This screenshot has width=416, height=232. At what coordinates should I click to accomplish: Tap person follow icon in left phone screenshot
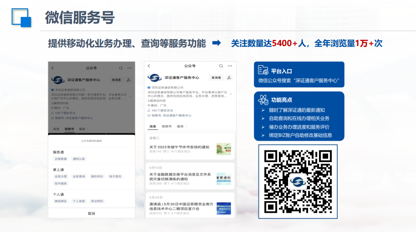[129, 80]
